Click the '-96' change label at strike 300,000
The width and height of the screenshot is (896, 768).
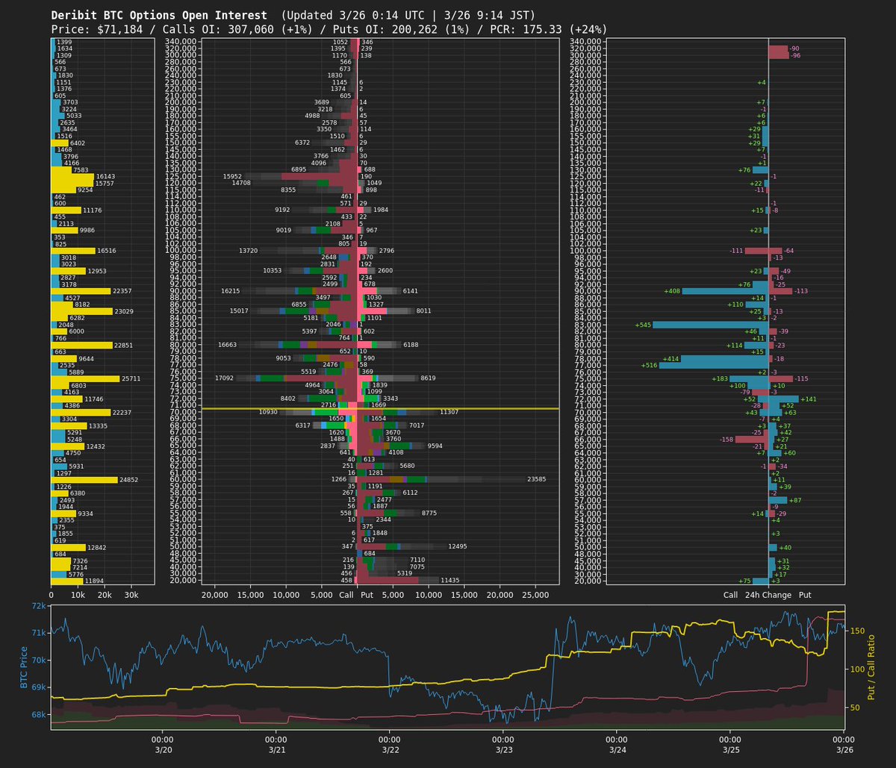[795, 56]
